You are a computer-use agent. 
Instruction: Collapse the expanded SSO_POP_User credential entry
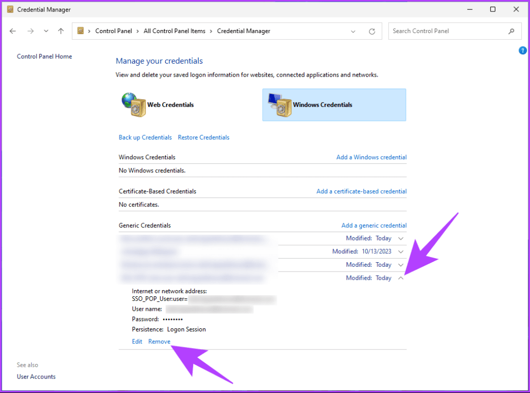tap(401, 278)
